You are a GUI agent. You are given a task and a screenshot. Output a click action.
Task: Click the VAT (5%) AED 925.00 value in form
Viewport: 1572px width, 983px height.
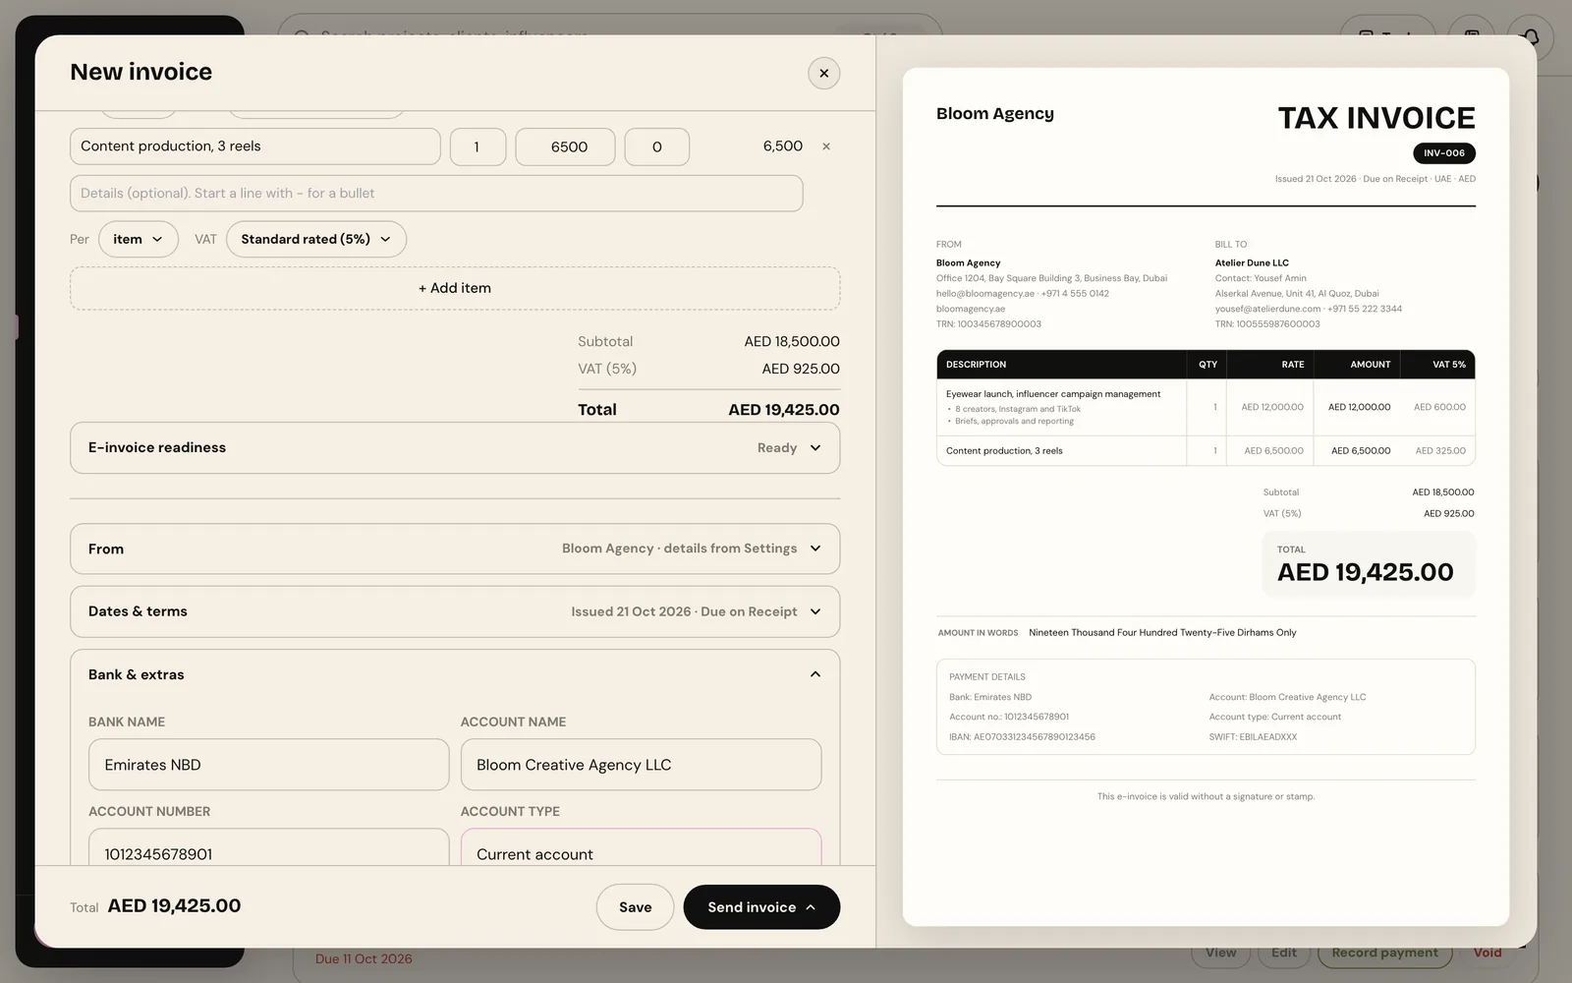click(801, 369)
